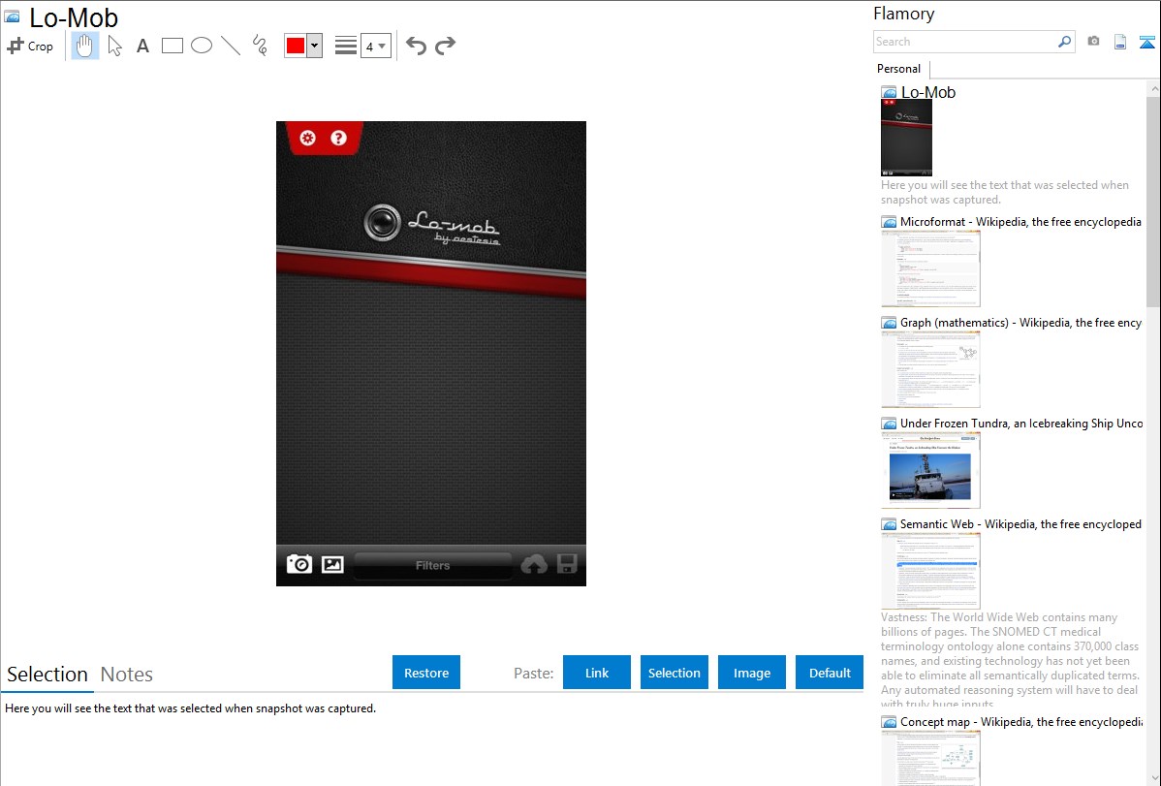Click the camera icon beside search
The image size is (1161, 786).
1093,42
